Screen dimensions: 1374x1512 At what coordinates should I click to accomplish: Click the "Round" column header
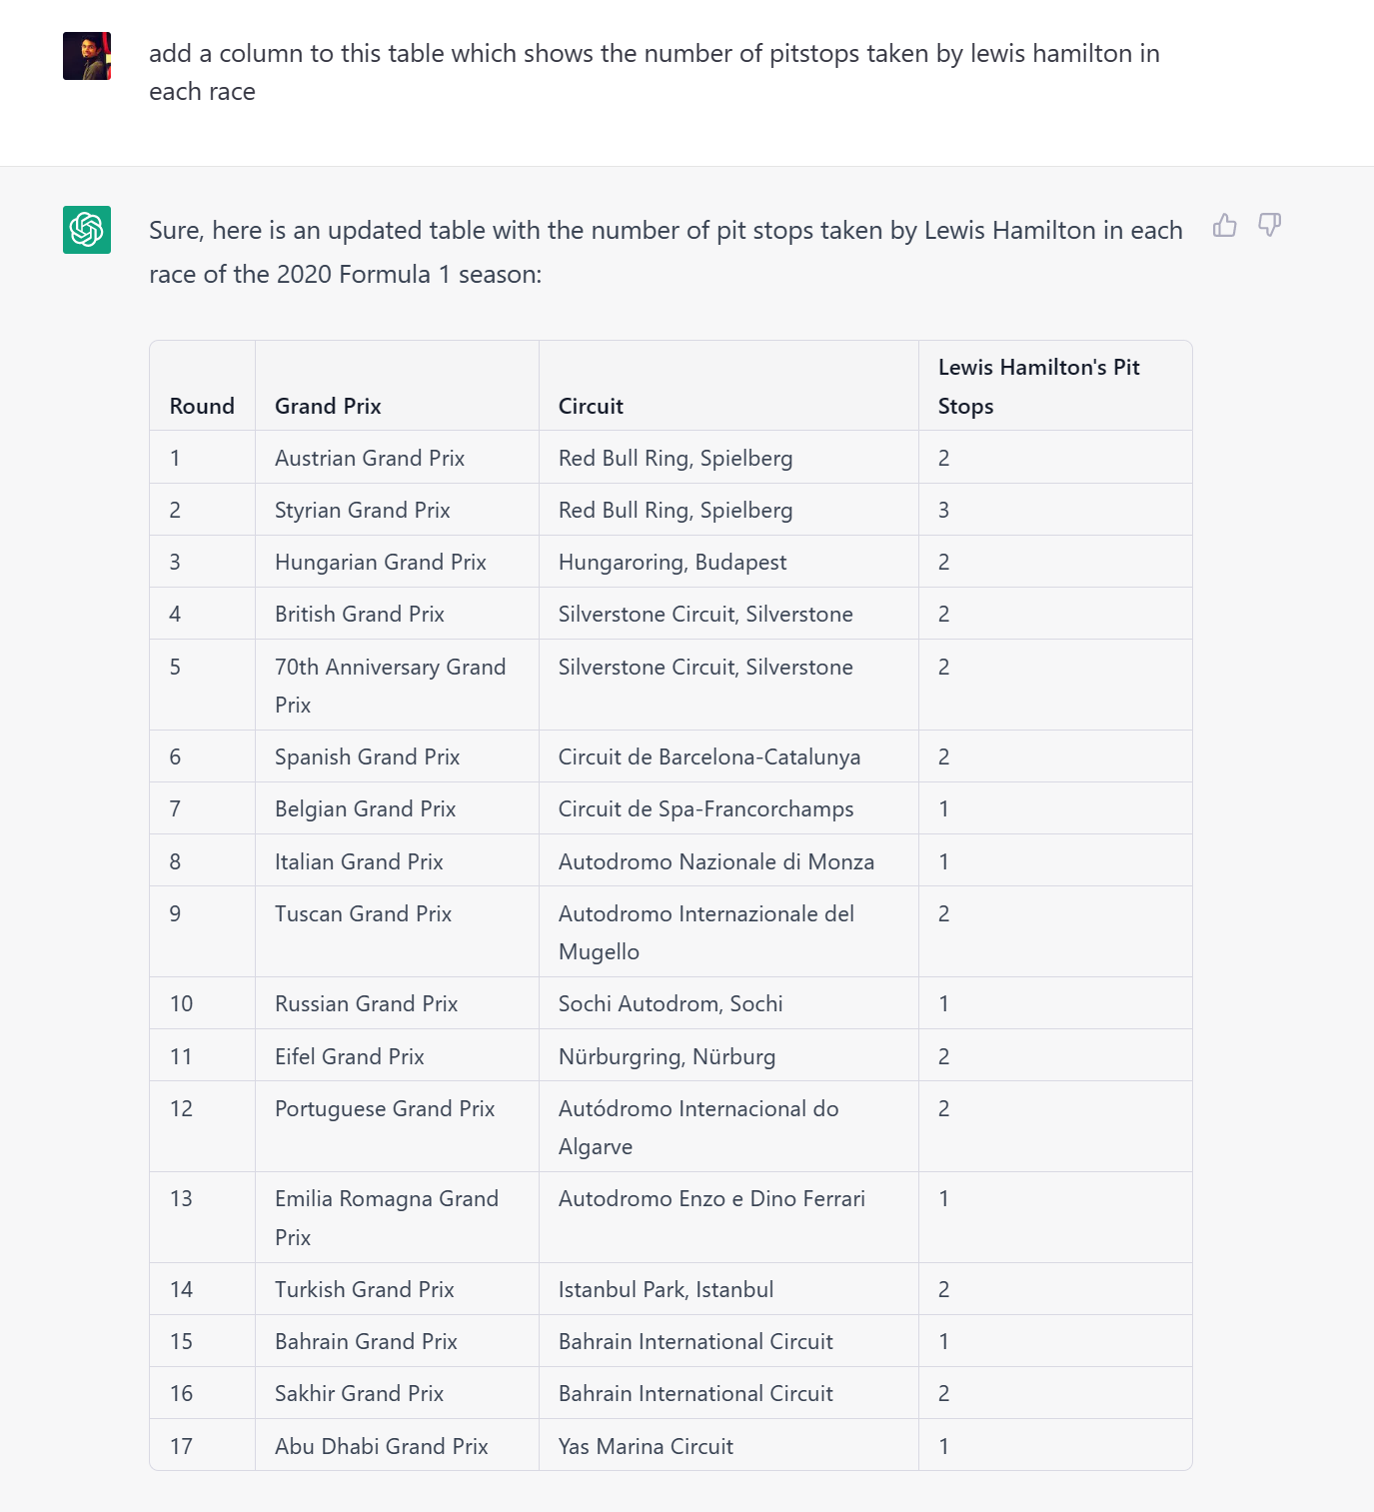tap(202, 406)
